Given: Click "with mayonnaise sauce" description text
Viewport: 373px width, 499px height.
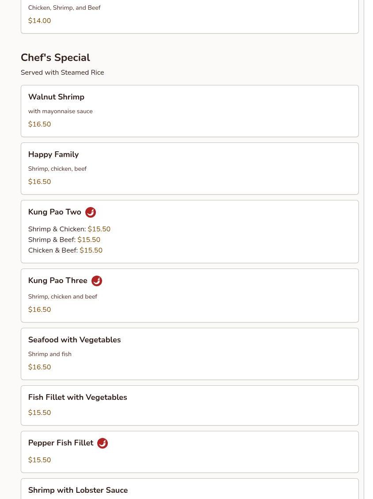Looking at the screenshot, I should (61, 111).
